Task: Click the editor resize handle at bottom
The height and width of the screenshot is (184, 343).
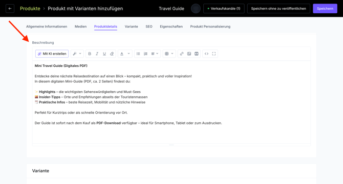Action: 171,145
